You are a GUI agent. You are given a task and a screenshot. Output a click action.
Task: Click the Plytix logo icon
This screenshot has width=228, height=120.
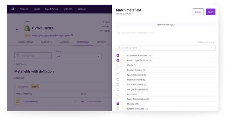(x=13, y=9)
